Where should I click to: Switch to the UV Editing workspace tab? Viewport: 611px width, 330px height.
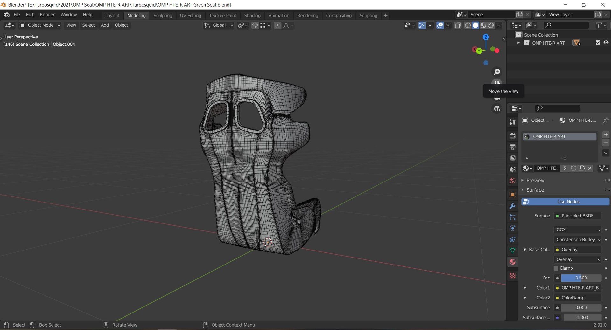click(x=191, y=15)
